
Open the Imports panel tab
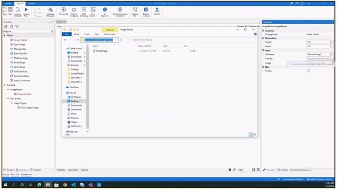(84, 170)
